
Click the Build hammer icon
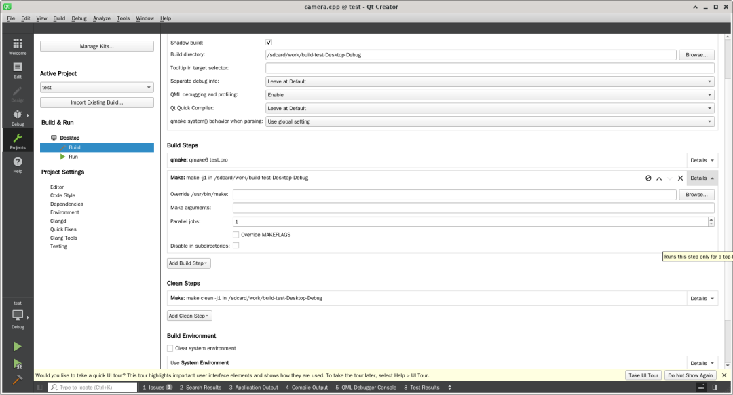pos(17,379)
